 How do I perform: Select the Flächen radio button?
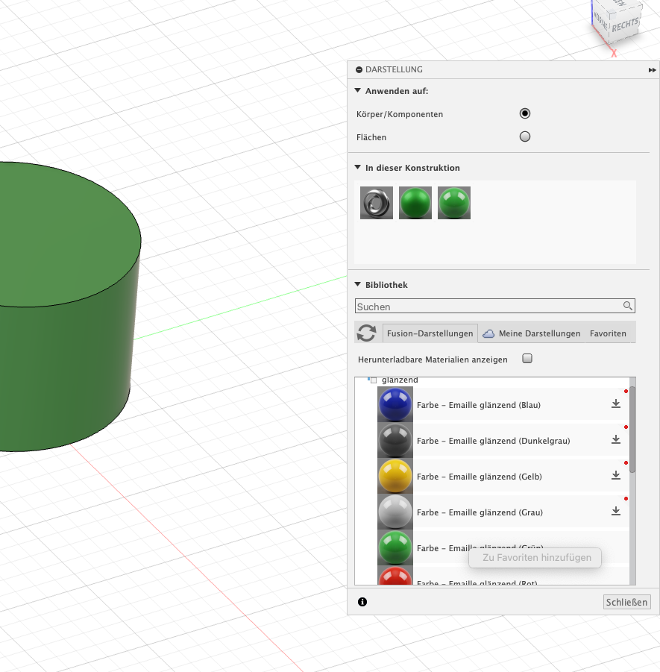525,136
